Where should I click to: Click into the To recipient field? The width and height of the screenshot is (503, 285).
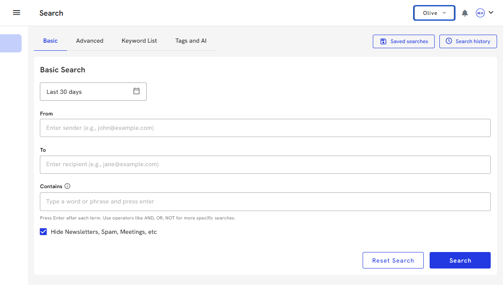click(265, 164)
